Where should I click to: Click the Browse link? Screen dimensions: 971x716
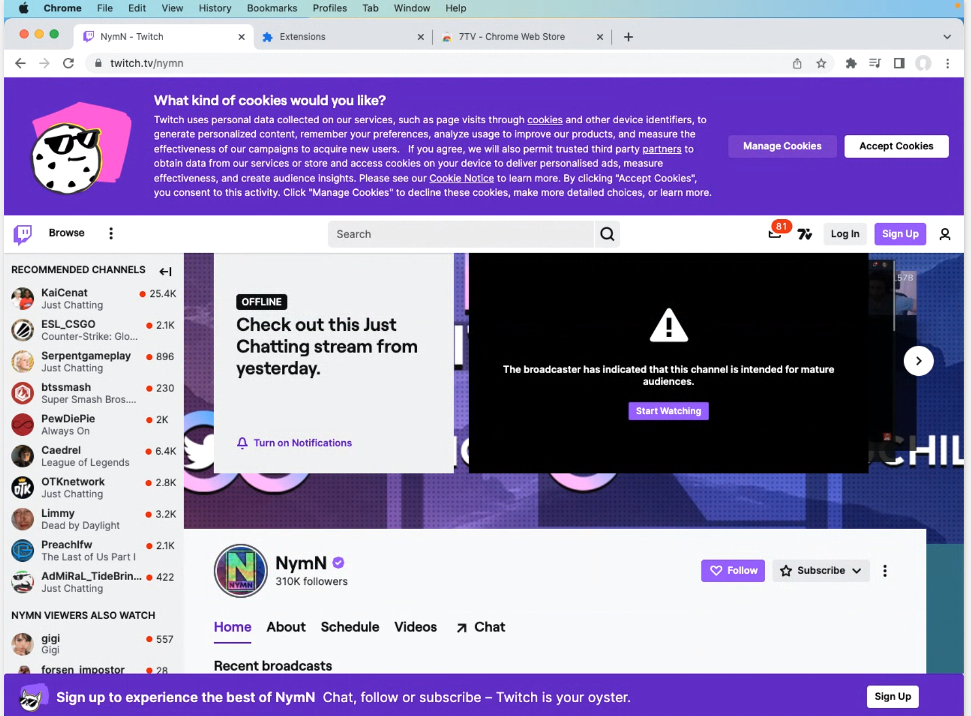(x=67, y=233)
